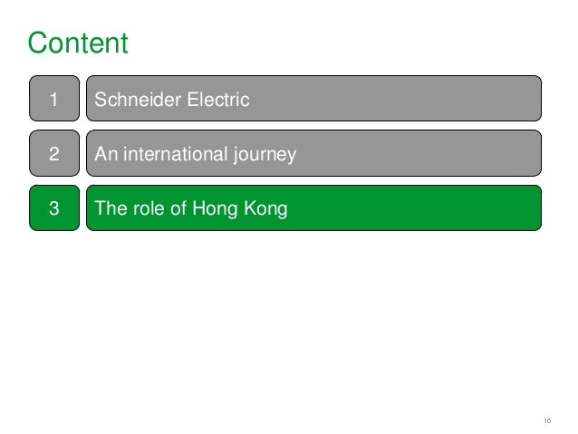This screenshot has width=578, height=434.
Task: Click the slide page number 10
Action: (547, 420)
